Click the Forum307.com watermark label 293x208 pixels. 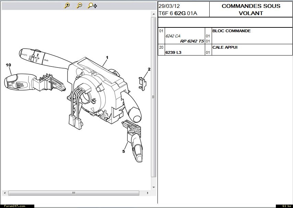tap(14, 206)
